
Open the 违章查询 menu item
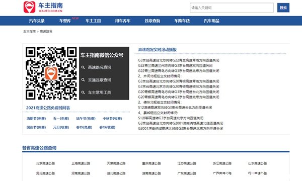click(153, 21)
